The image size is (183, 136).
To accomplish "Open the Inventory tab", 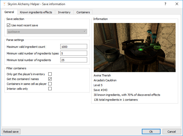I will click(64, 12).
